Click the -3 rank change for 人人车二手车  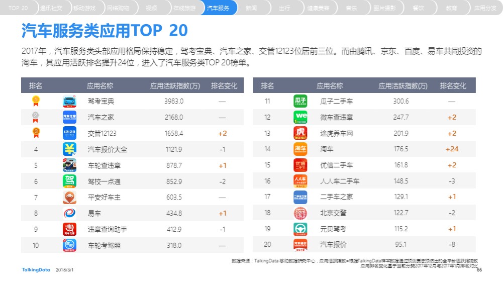click(452, 181)
